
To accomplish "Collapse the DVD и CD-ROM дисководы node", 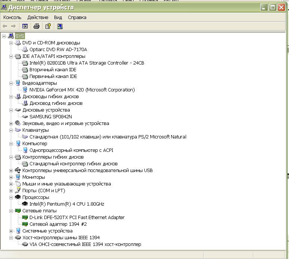I will [x=11, y=43].
